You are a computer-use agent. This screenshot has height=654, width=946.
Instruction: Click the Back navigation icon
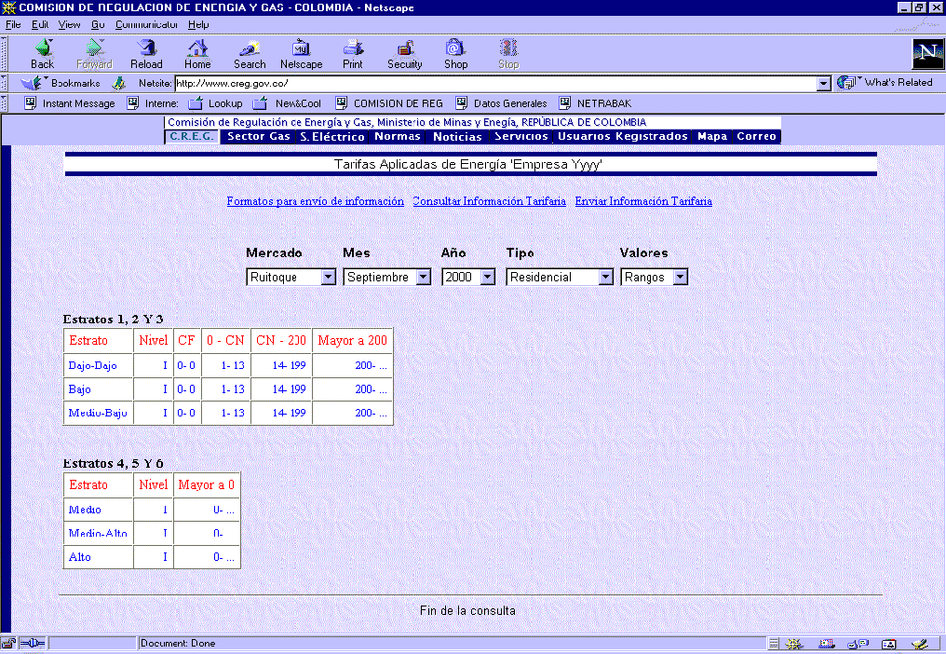[x=42, y=53]
